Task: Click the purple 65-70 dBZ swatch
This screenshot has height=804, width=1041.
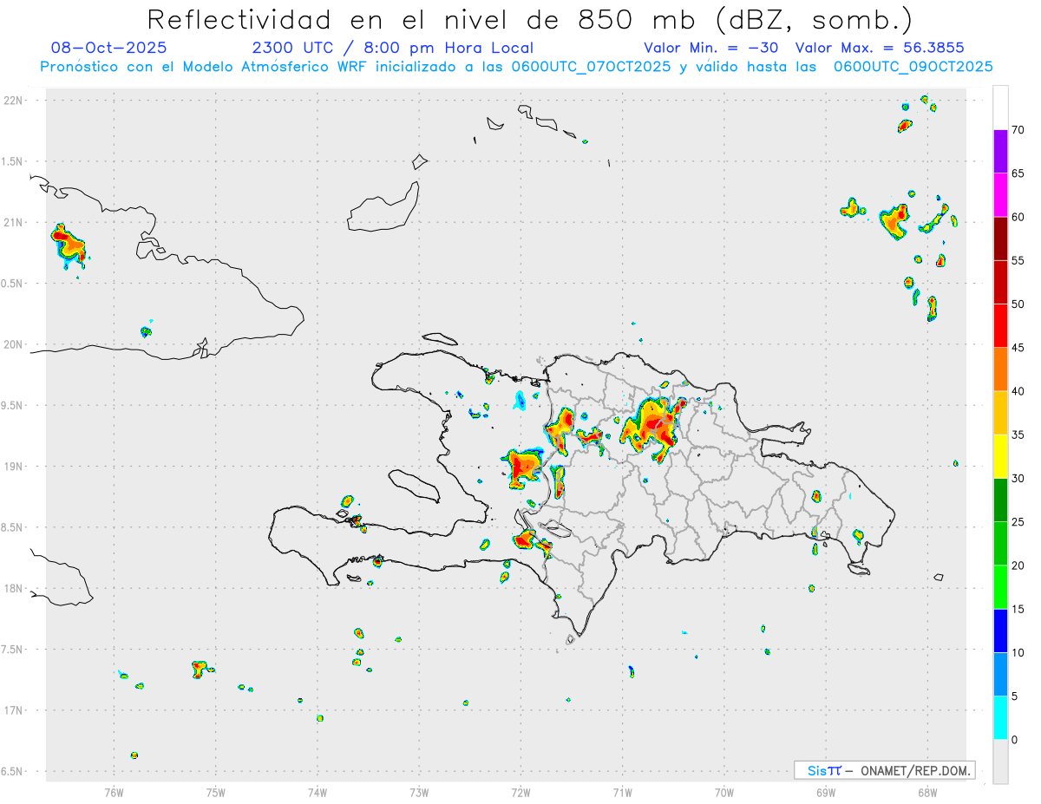Action: click(1000, 152)
